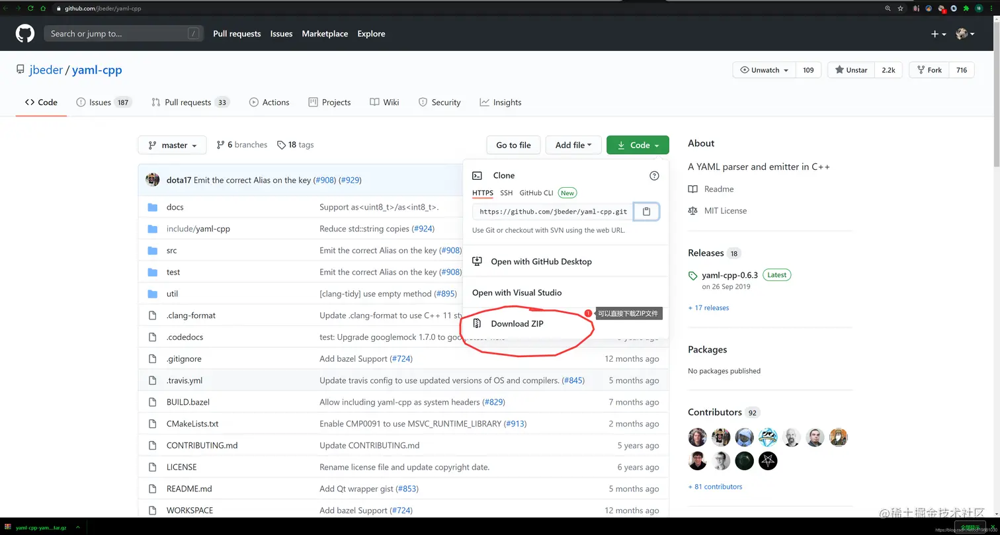The width and height of the screenshot is (1000, 535).
Task: Choose Open with Visual Studio
Action: point(517,293)
